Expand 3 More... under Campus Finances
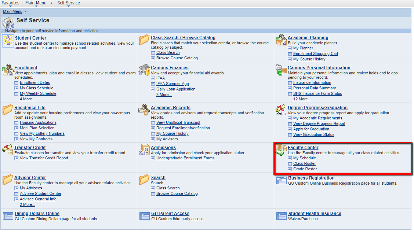This screenshot has width=414, height=233. (164, 95)
